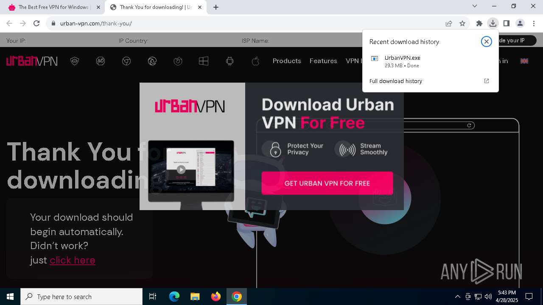Select the Firefox extension icon in navbar

pos(178,61)
